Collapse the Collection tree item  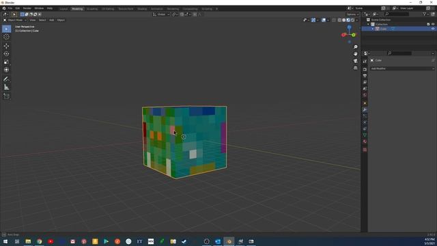pos(368,25)
